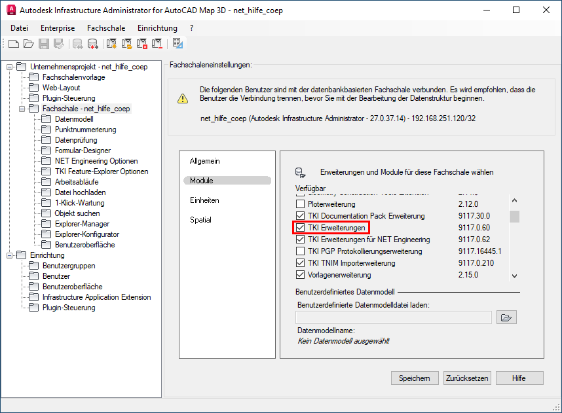Select Datei hochladen tree item
The width and height of the screenshot is (562, 413).
tap(81, 192)
